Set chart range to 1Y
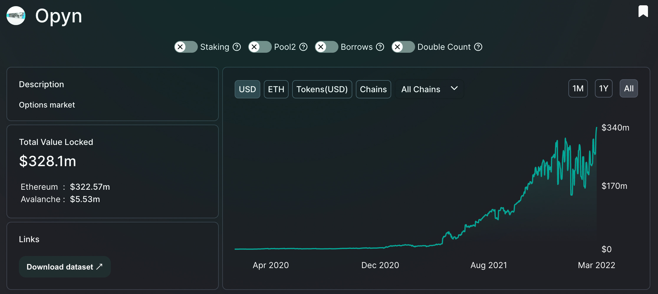This screenshot has width=658, height=294. [x=603, y=88]
